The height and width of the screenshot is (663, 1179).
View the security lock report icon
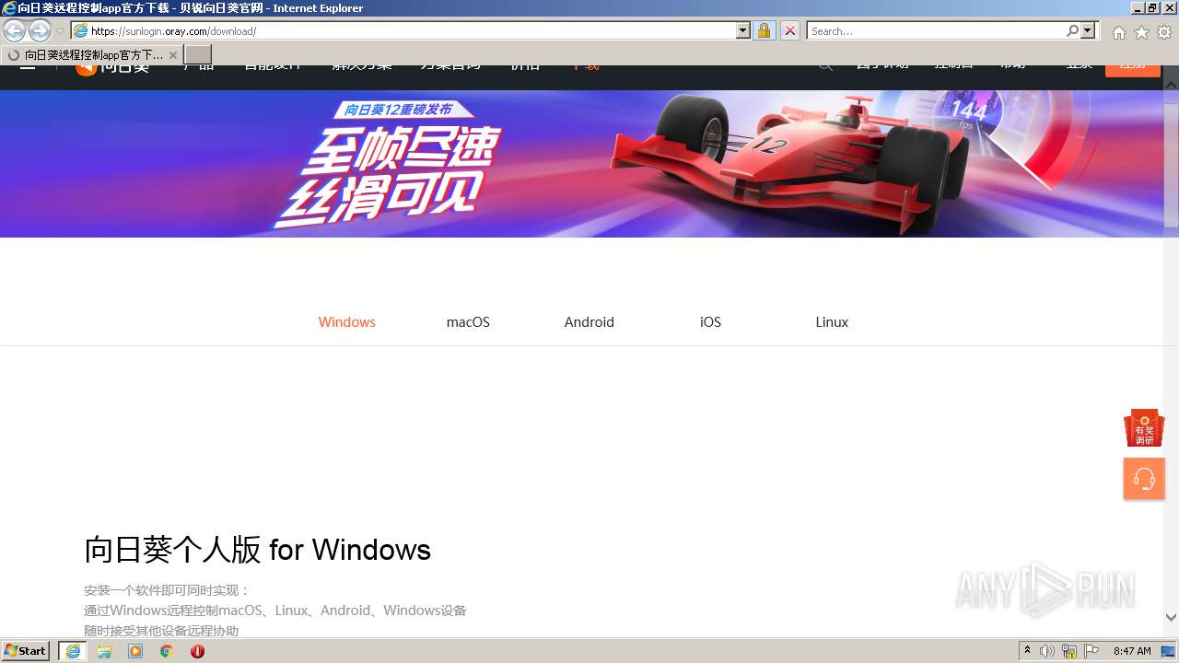764,30
